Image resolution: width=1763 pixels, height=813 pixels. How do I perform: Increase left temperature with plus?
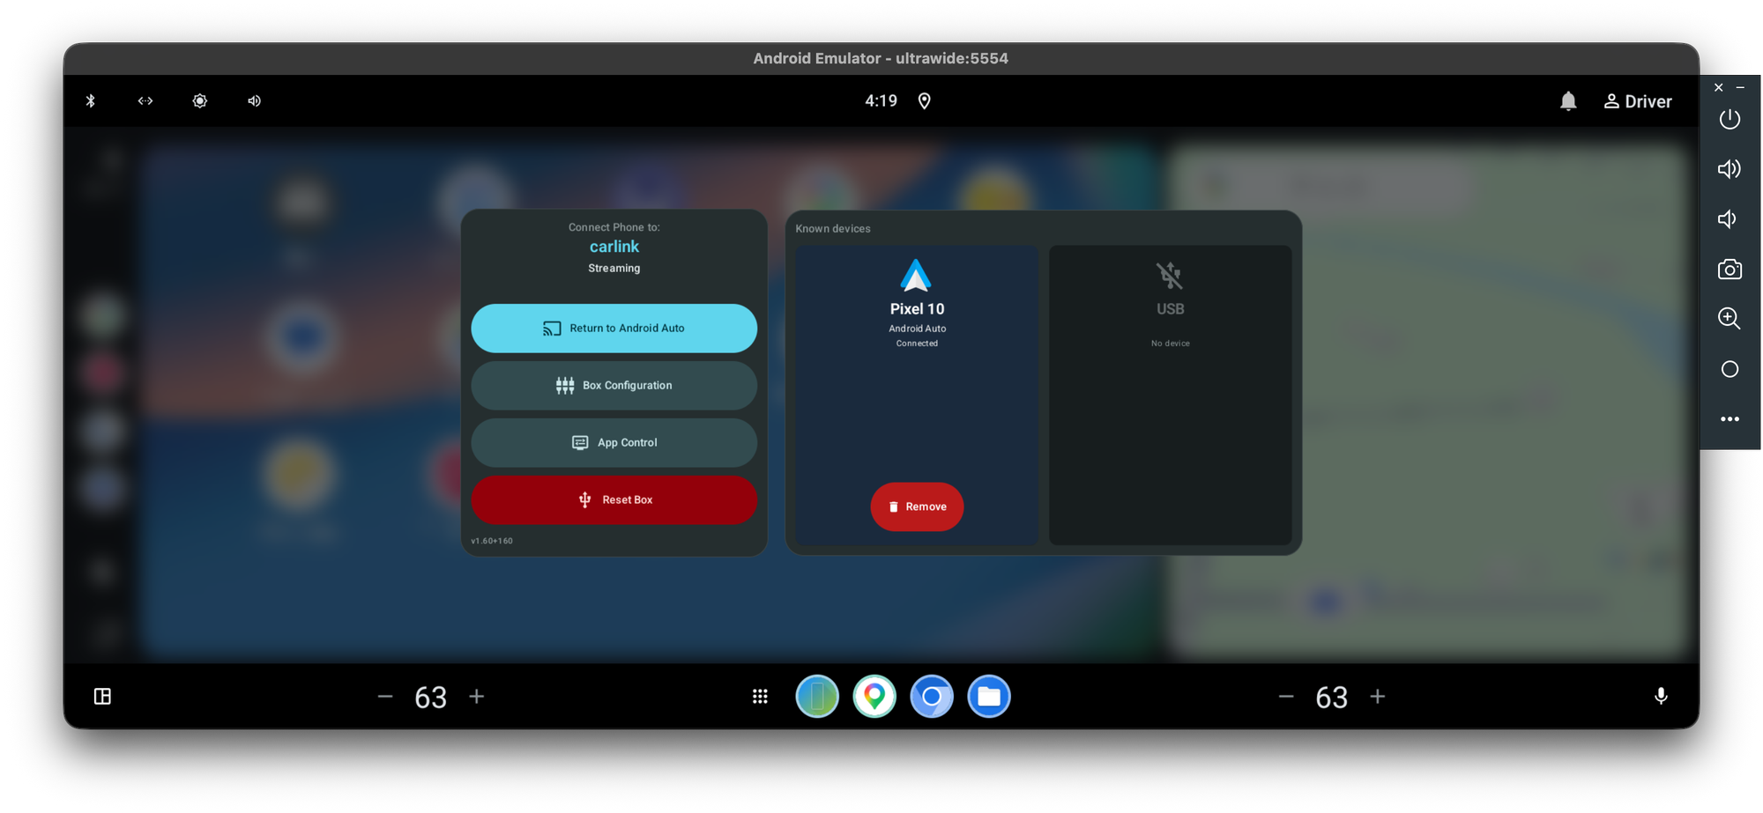tap(477, 697)
